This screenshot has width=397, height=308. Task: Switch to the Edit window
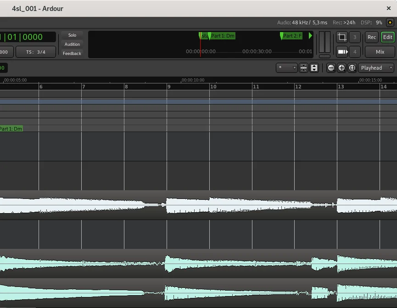click(388, 37)
